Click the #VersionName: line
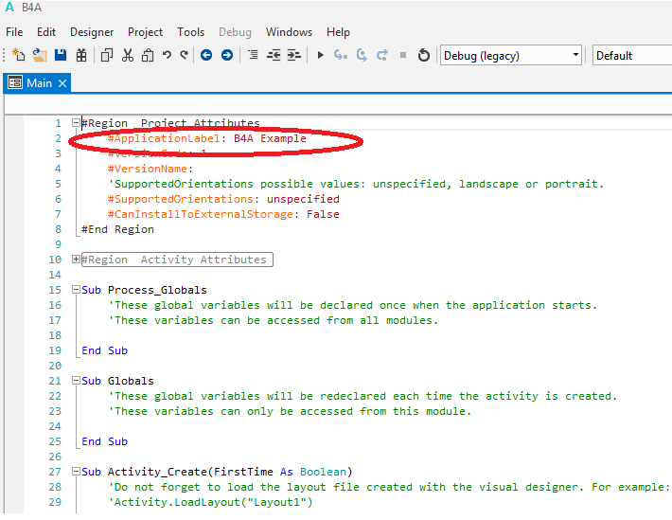 point(150,169)
